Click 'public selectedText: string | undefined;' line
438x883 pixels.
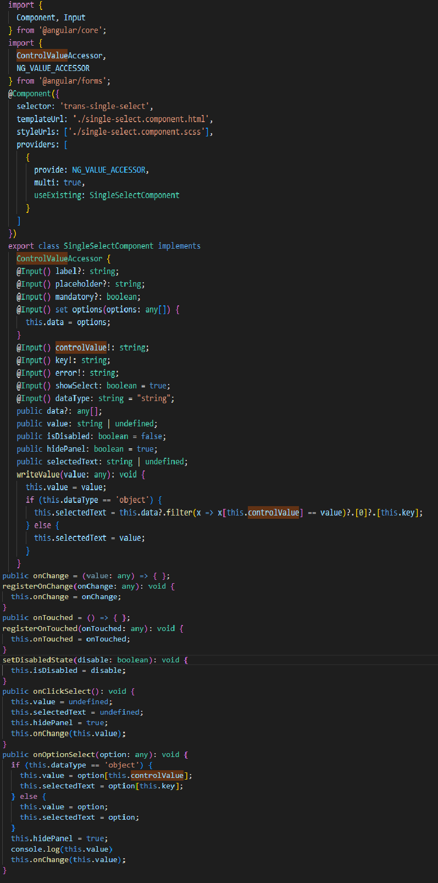[x=102, y=461]
